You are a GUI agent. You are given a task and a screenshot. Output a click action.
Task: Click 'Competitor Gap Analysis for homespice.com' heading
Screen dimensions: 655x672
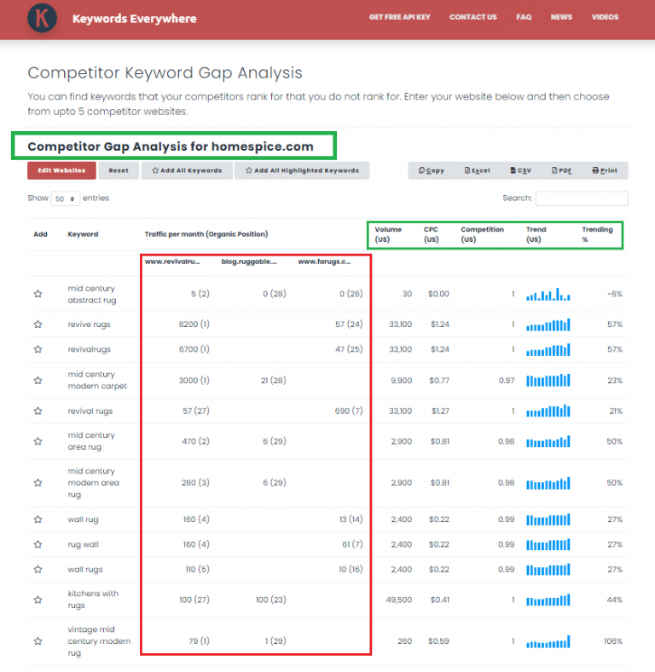click(x=171, y=146)
